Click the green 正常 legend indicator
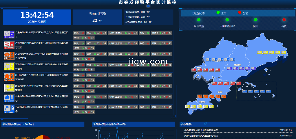Viewport: 296px width, 139px height. (x=218, y=12)
